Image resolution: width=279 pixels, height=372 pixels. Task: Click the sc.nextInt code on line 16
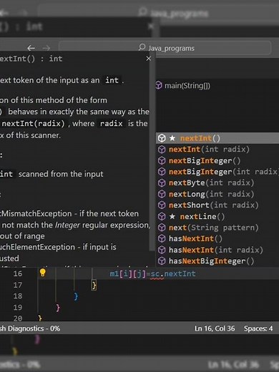(173, 273)
